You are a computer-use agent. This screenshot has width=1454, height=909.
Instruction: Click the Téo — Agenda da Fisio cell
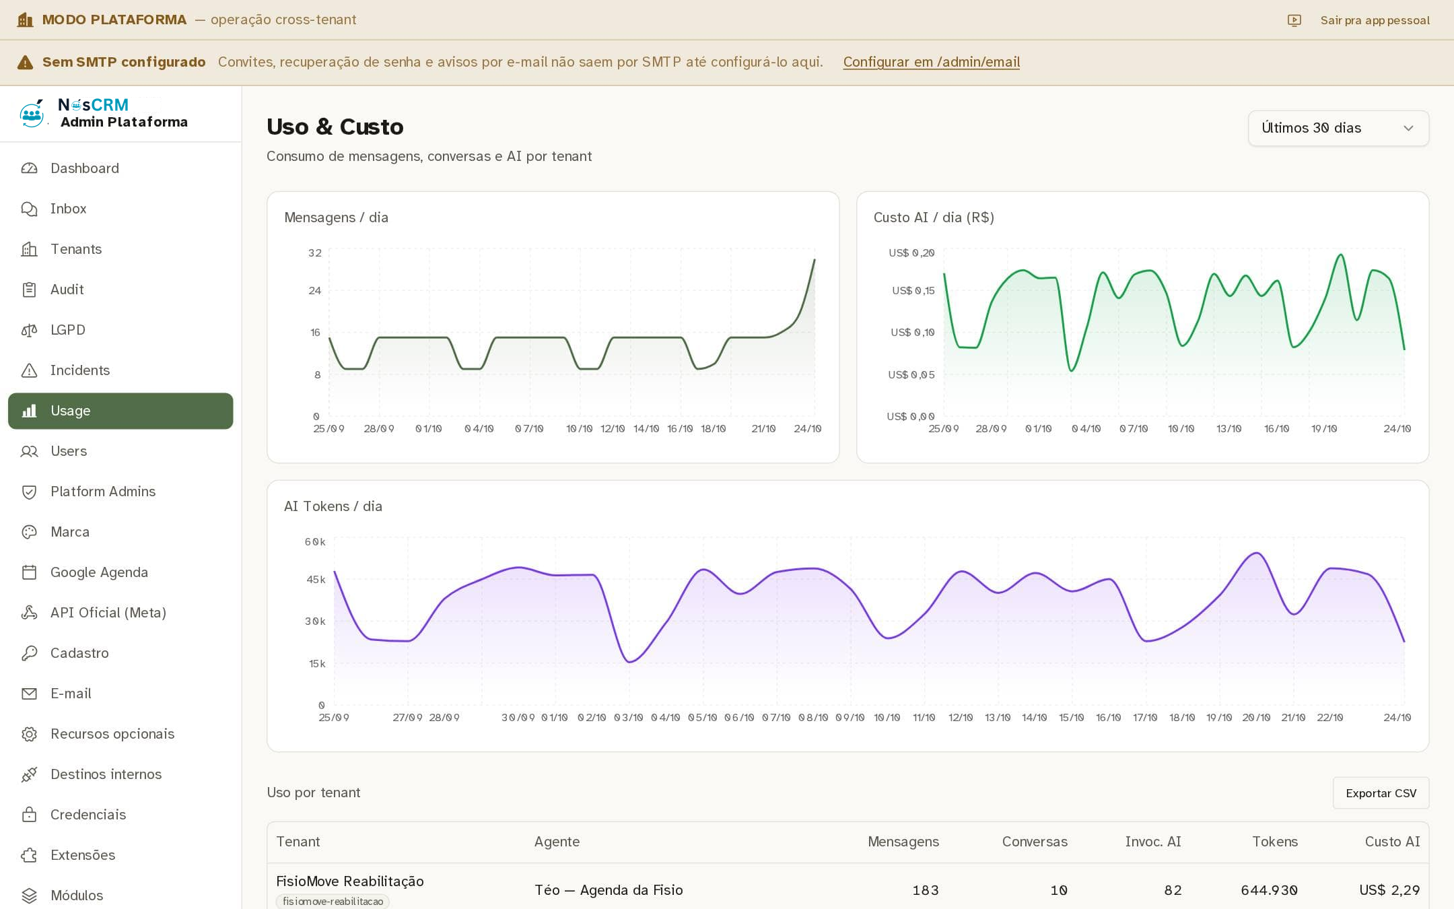coord(609,890)
